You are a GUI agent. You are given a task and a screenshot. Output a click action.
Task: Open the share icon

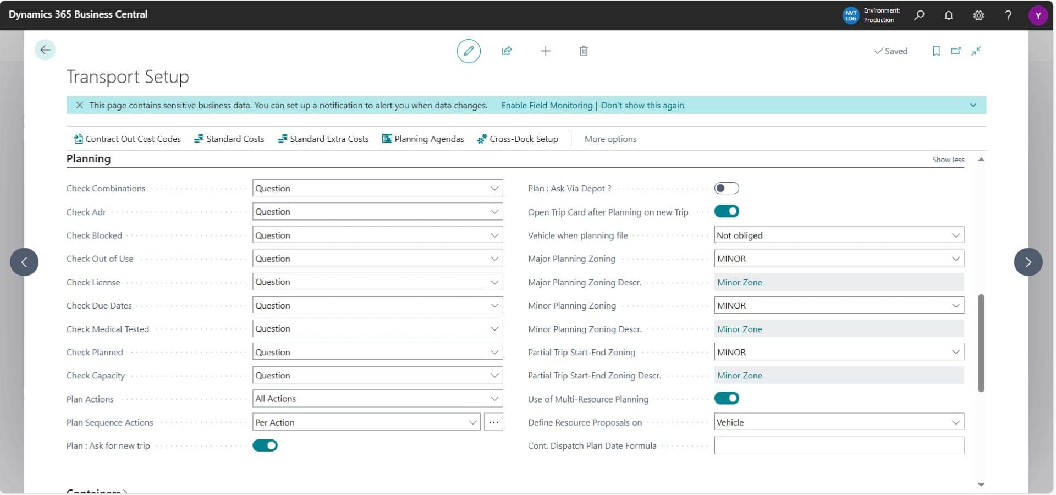(507, 51)
